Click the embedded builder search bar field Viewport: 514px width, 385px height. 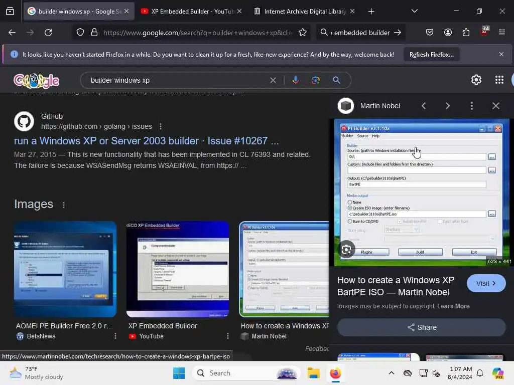[362, 33]
